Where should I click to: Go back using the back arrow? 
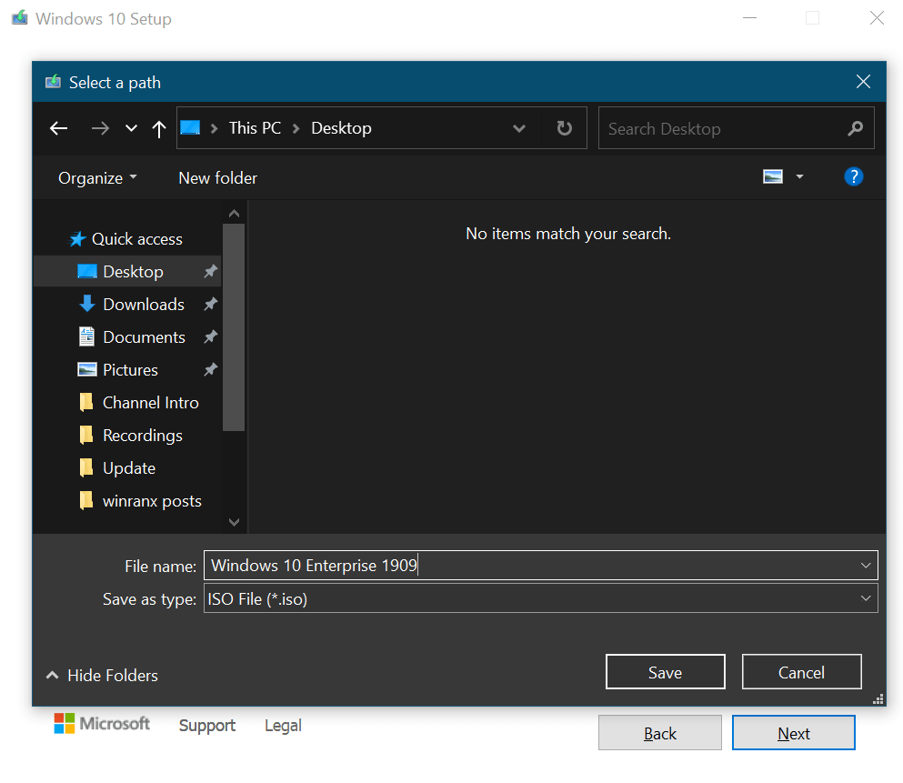[x=59, y=128]
